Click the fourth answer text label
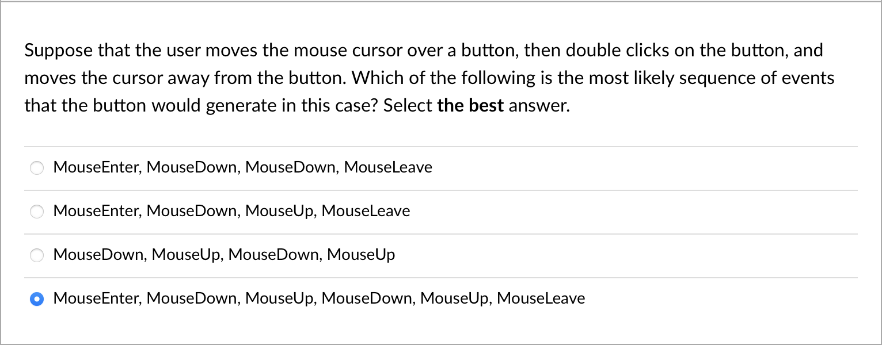 pyautogui.click(x=318, y=298)
